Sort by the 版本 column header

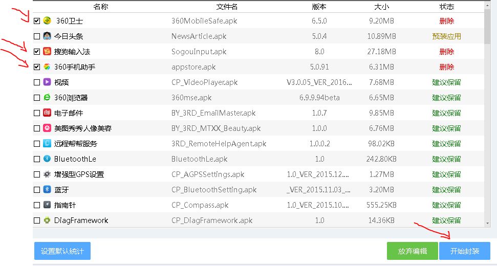pos(319,7)
